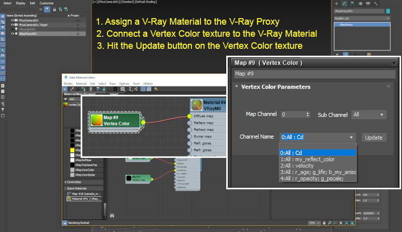
Task: Click the lock icon in scene explorer toolbar
Action: 54,9
